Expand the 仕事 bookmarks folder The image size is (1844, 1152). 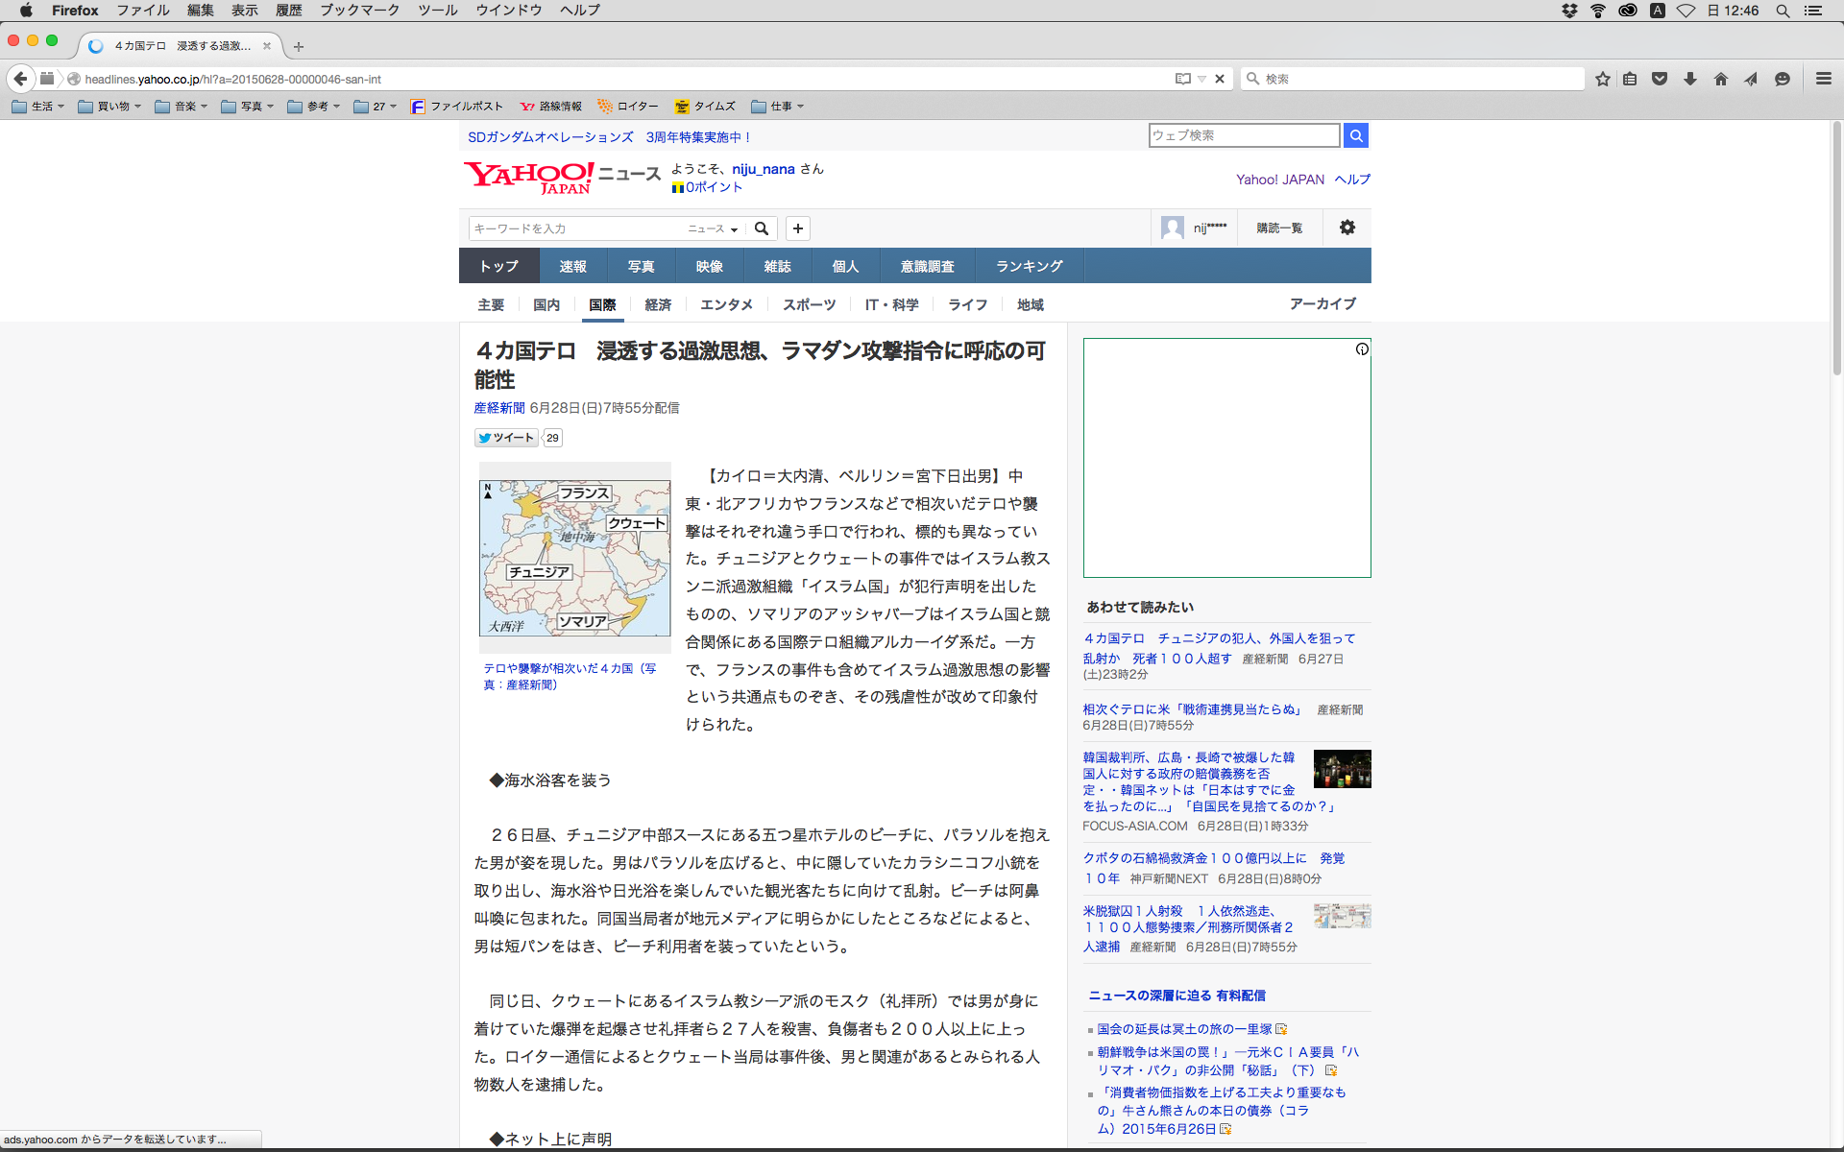(x=778, y=107)
